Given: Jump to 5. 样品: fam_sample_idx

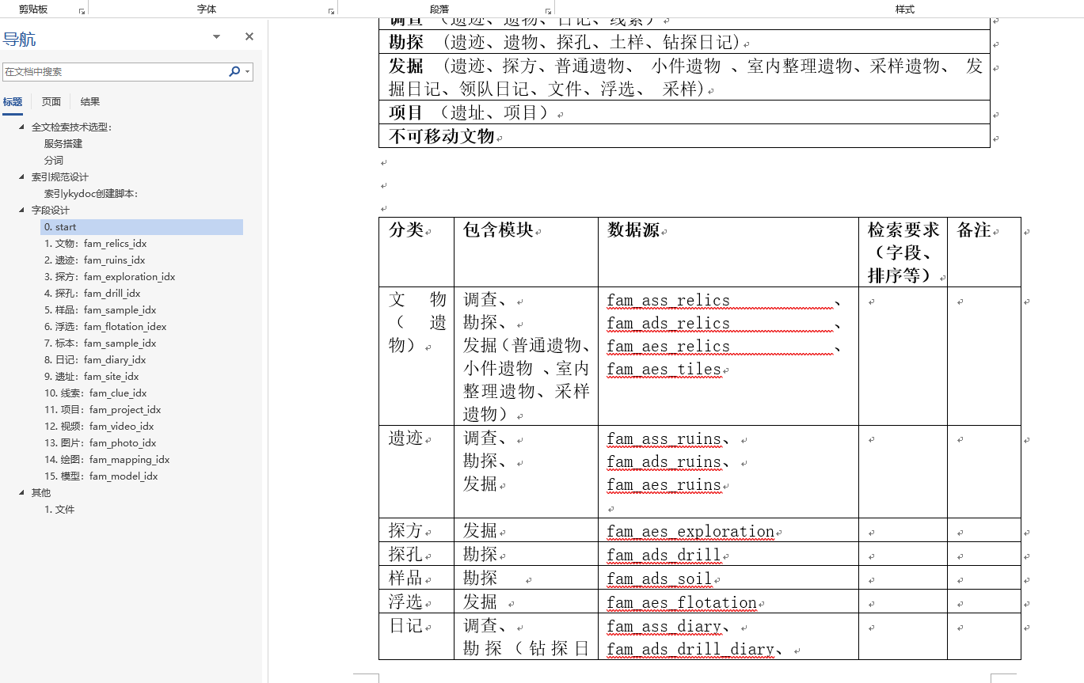Looking at the screenshot, I should pyautogui.click(x=101, y=309).
